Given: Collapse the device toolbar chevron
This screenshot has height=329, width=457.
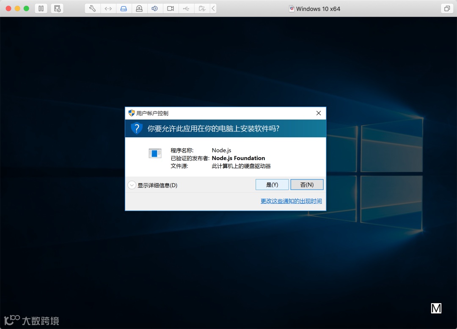Looking at the screenshot, I should coord(213,8).
